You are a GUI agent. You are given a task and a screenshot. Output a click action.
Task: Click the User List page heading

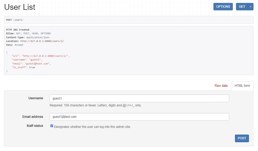20,7
